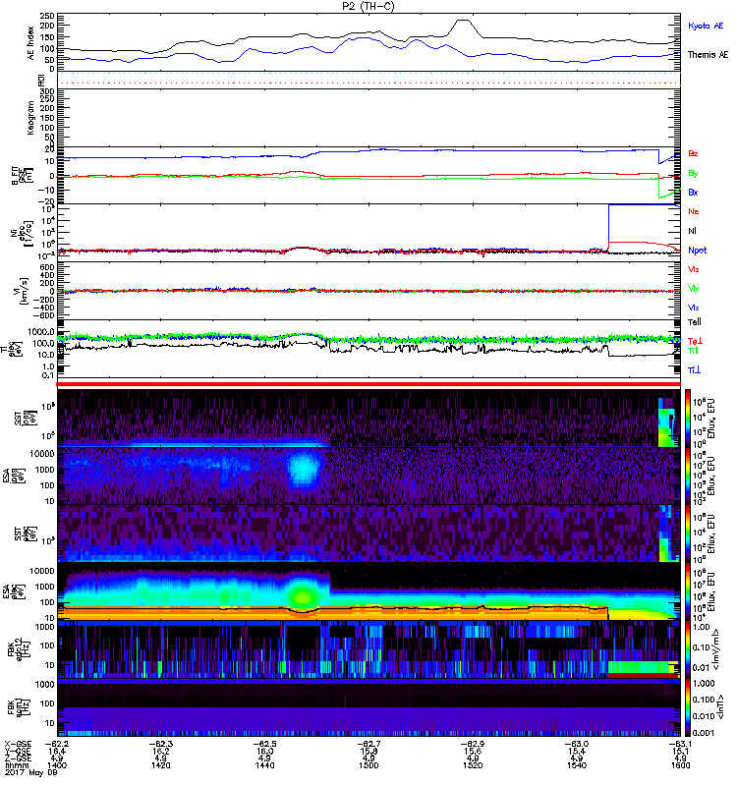Click the Y-GSE value 15.6
The height and width of the screenshot is (786, 737).
pyautogui.click(x=473, y=751)
